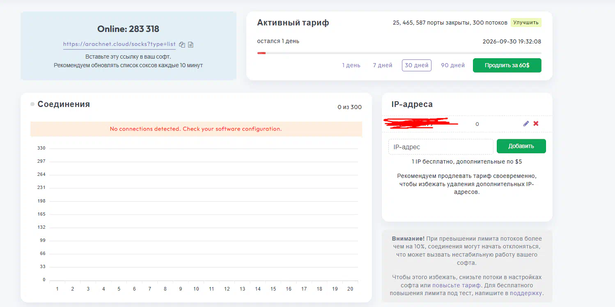Click the Активный тариф heading
Screen dimensions: 615x307
tap(293, 23)
